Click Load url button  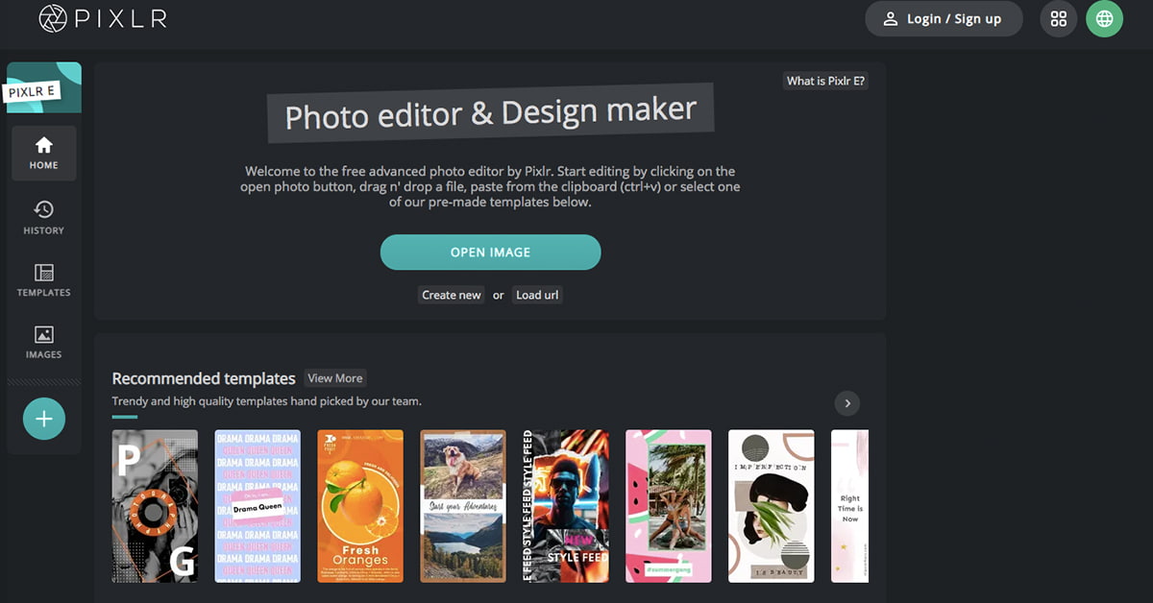point(537,295)
